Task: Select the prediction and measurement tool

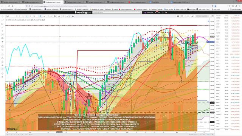Action: tap(2, 38)
